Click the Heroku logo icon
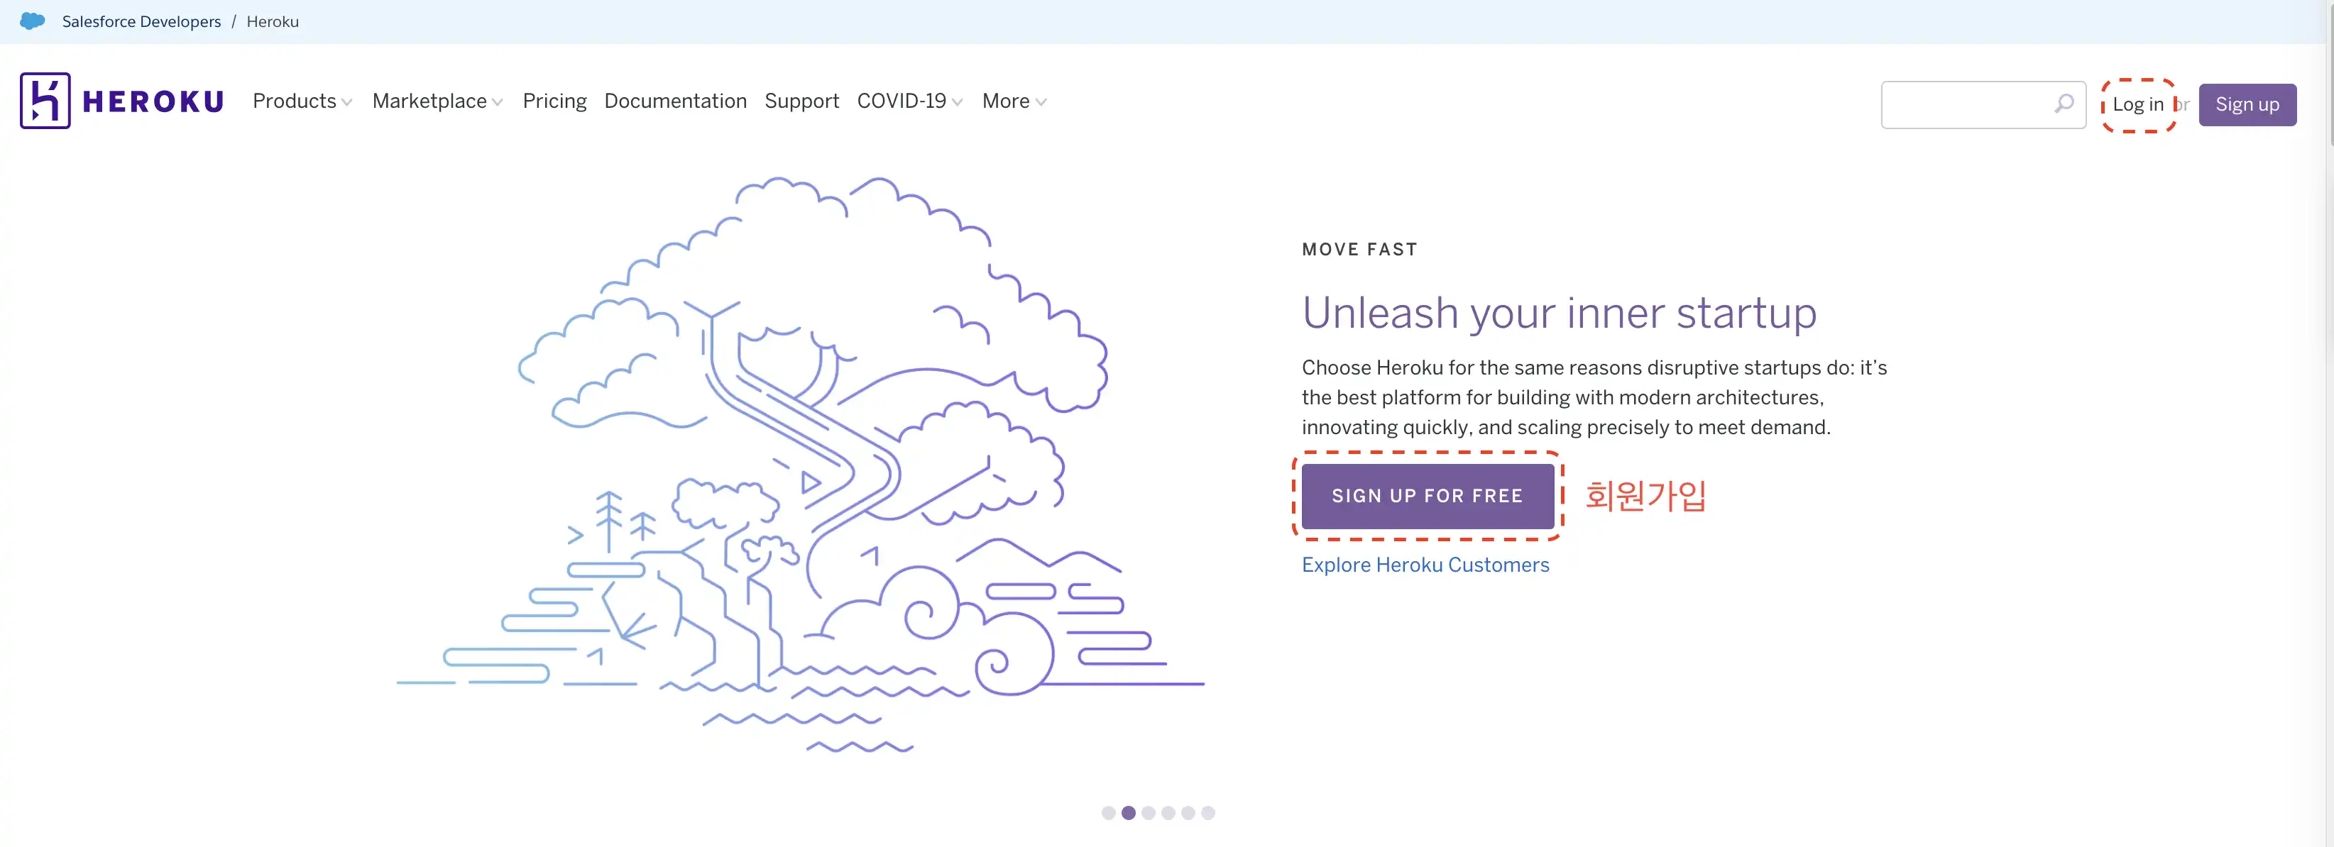 click(45, 101)
